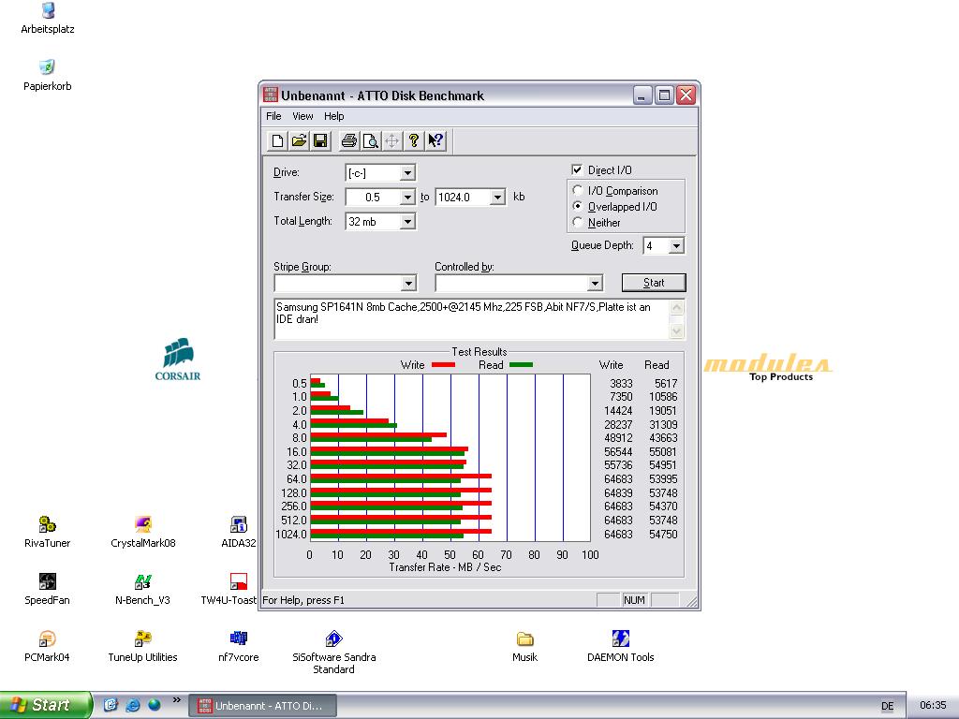
Task: Click the New document toolbar icon
Action: [277, 141]
